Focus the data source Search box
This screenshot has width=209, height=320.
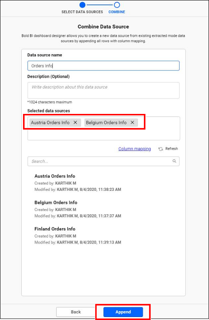(x=103, y=161)
